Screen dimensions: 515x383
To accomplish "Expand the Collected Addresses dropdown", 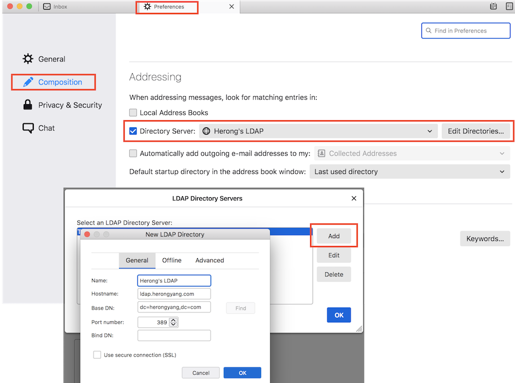I will coord(502,153).
